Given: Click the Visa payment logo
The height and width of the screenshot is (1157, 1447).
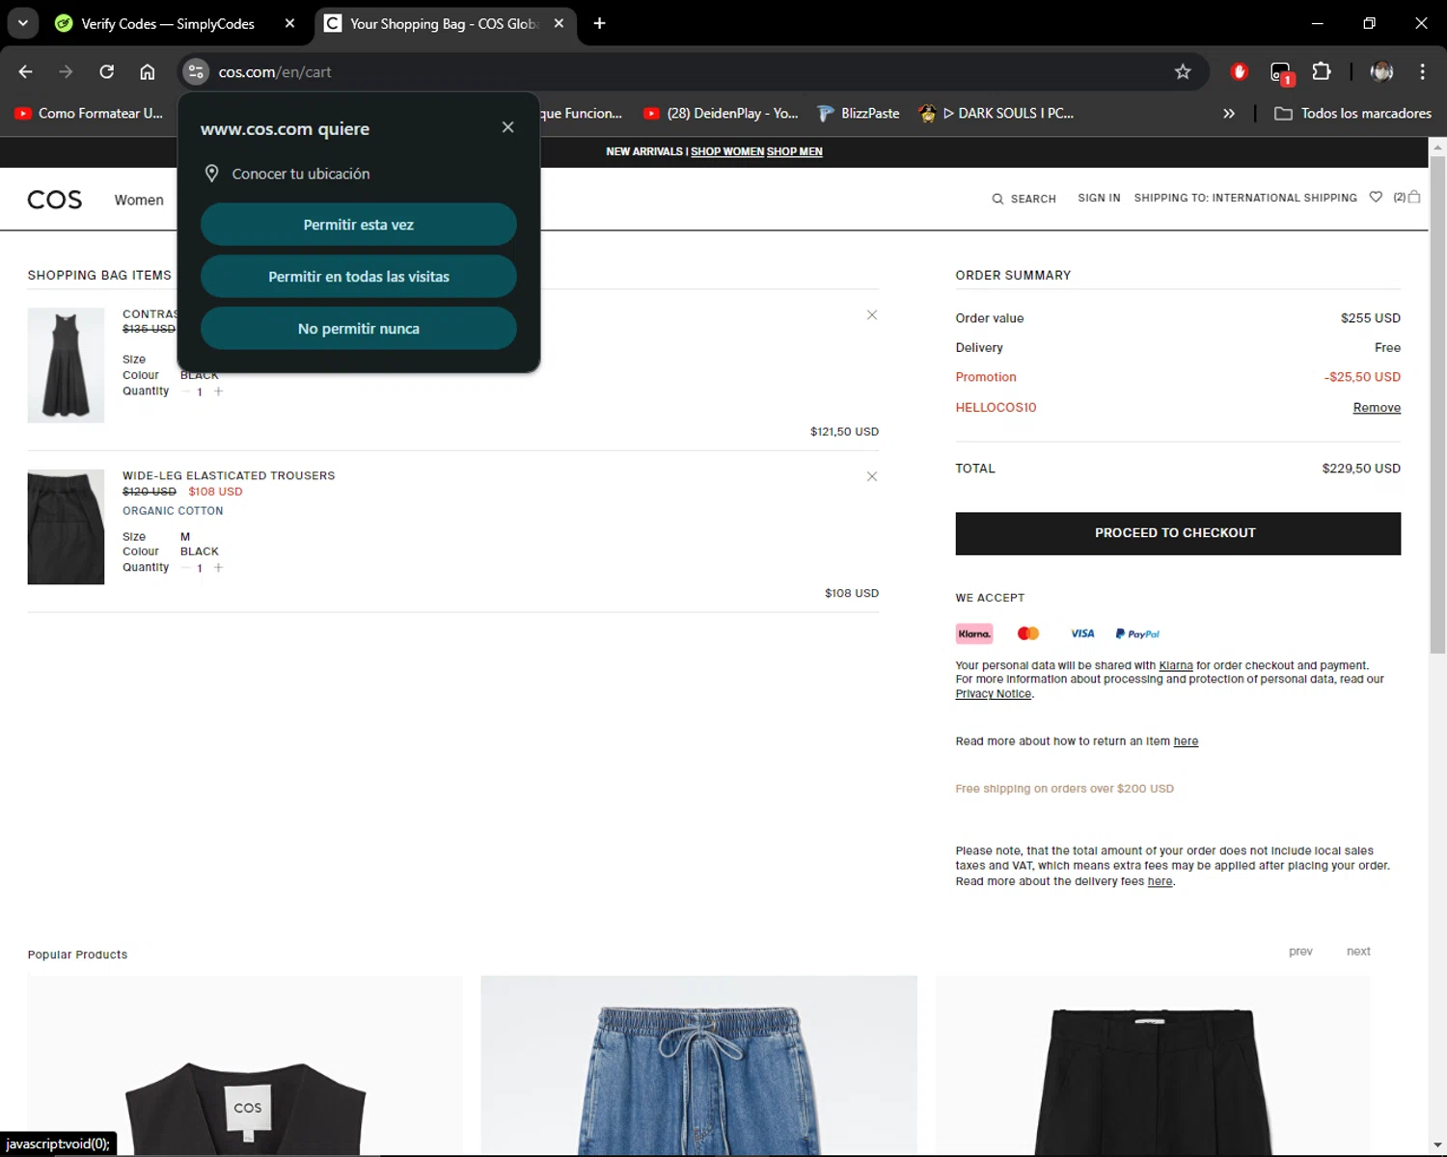Looking at the screenshot, I should click(x=1082, y=633).
